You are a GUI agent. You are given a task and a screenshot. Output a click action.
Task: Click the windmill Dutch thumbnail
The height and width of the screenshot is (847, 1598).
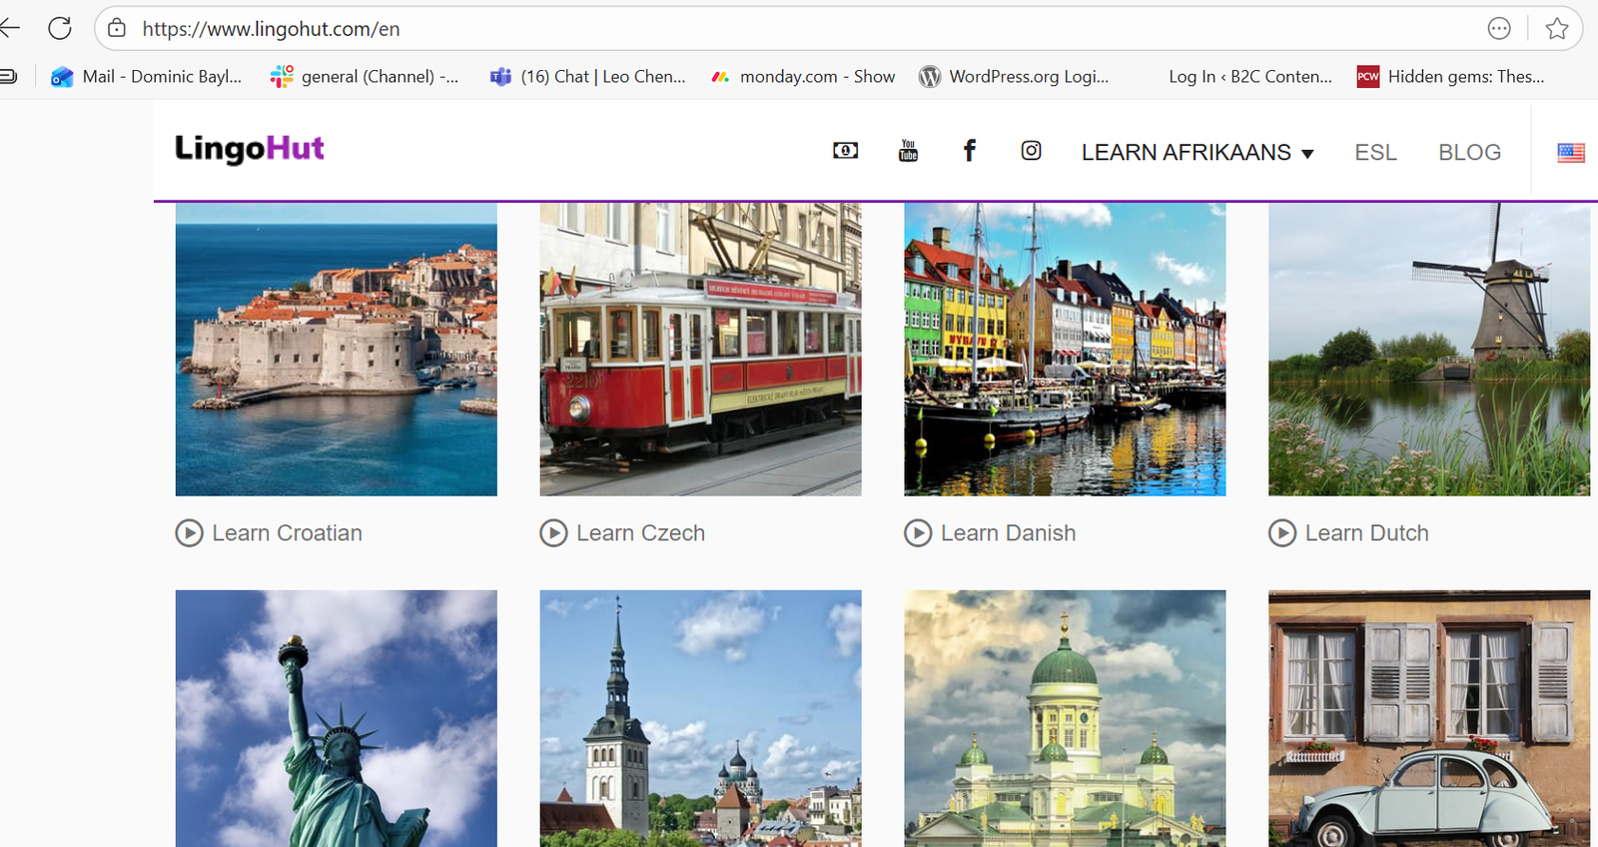(1428, 349)
